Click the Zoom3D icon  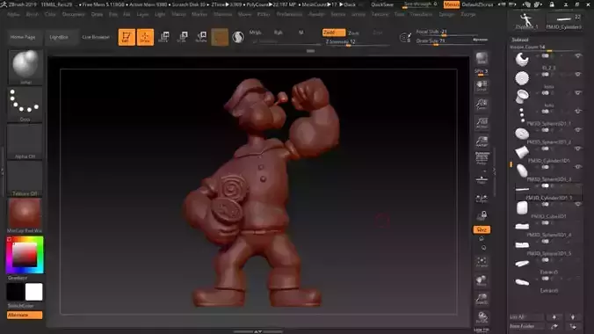[482, 299]
